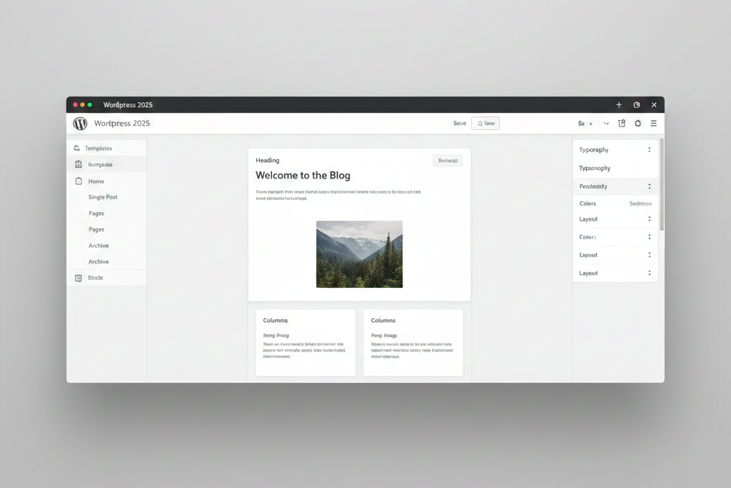
Task: Open the settings options with the hamburger icon
Action: pyautogui.click(x=653, y=123)
